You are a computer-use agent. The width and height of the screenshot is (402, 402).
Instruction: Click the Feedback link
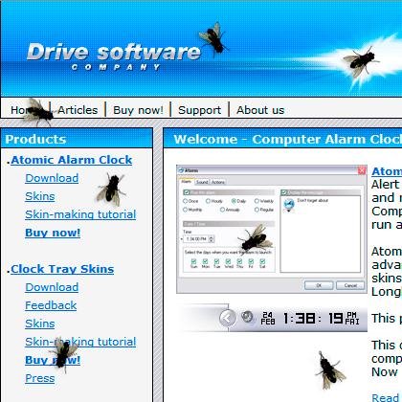click(51, 305)
